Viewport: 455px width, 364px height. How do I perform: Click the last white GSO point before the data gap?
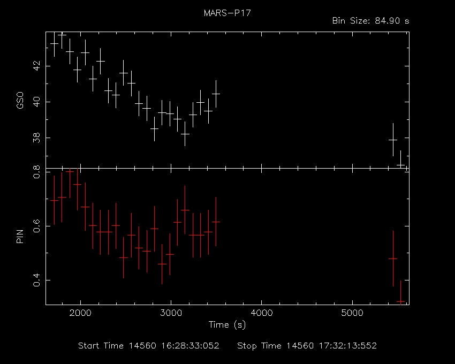pos(216,94)
